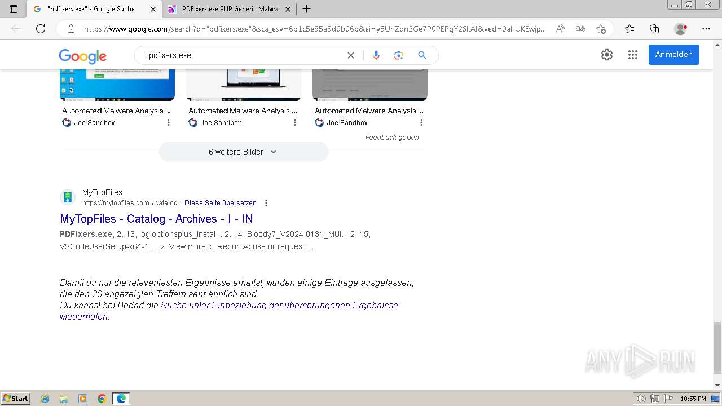The image size is (722, 406).
Task: Click the Edge taskbar button
Action: 121,399
